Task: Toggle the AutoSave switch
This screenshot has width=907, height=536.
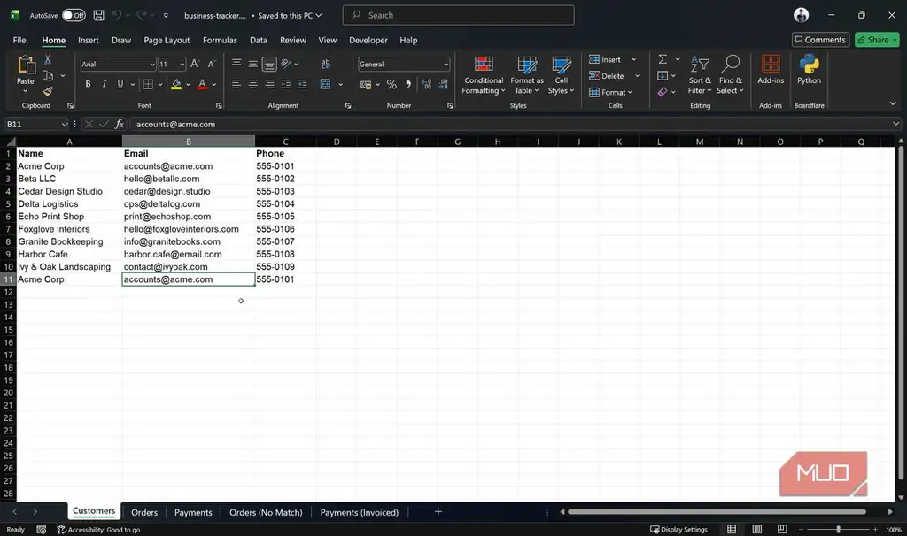Action: (x=74, y=15)
